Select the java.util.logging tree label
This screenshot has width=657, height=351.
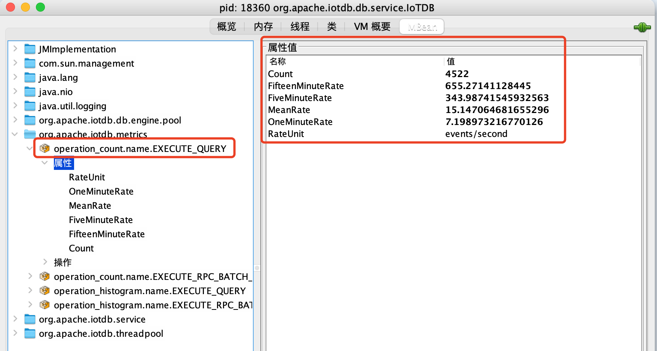(x=73, y=106)
